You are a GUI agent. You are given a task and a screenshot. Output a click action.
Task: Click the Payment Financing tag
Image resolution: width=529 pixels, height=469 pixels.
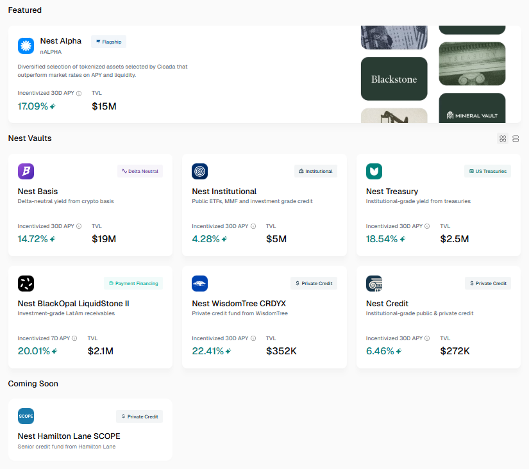133,284
